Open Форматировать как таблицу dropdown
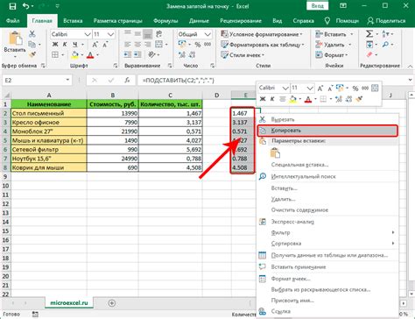The height and width of the screenshot is (319, 415). [263, 45]
